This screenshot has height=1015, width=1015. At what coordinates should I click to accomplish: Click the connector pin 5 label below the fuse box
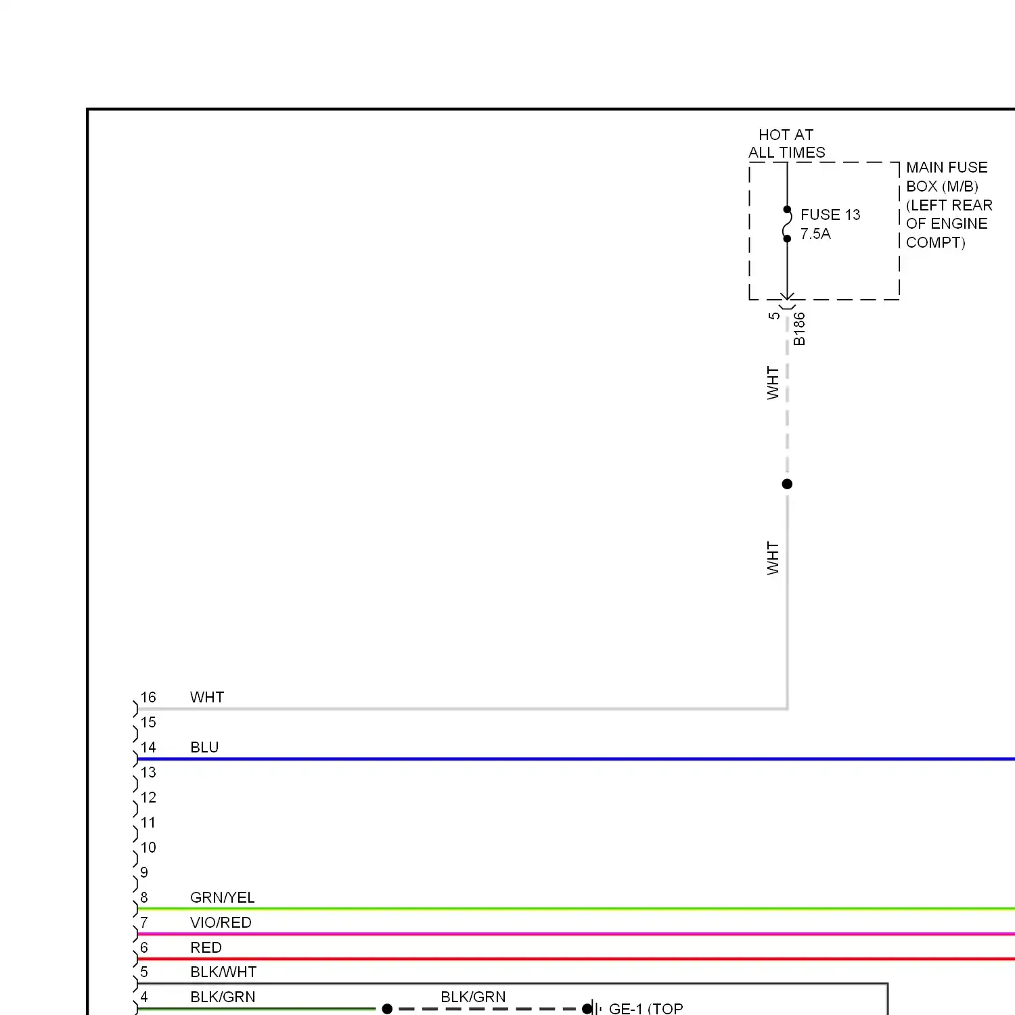pos(774,315)
